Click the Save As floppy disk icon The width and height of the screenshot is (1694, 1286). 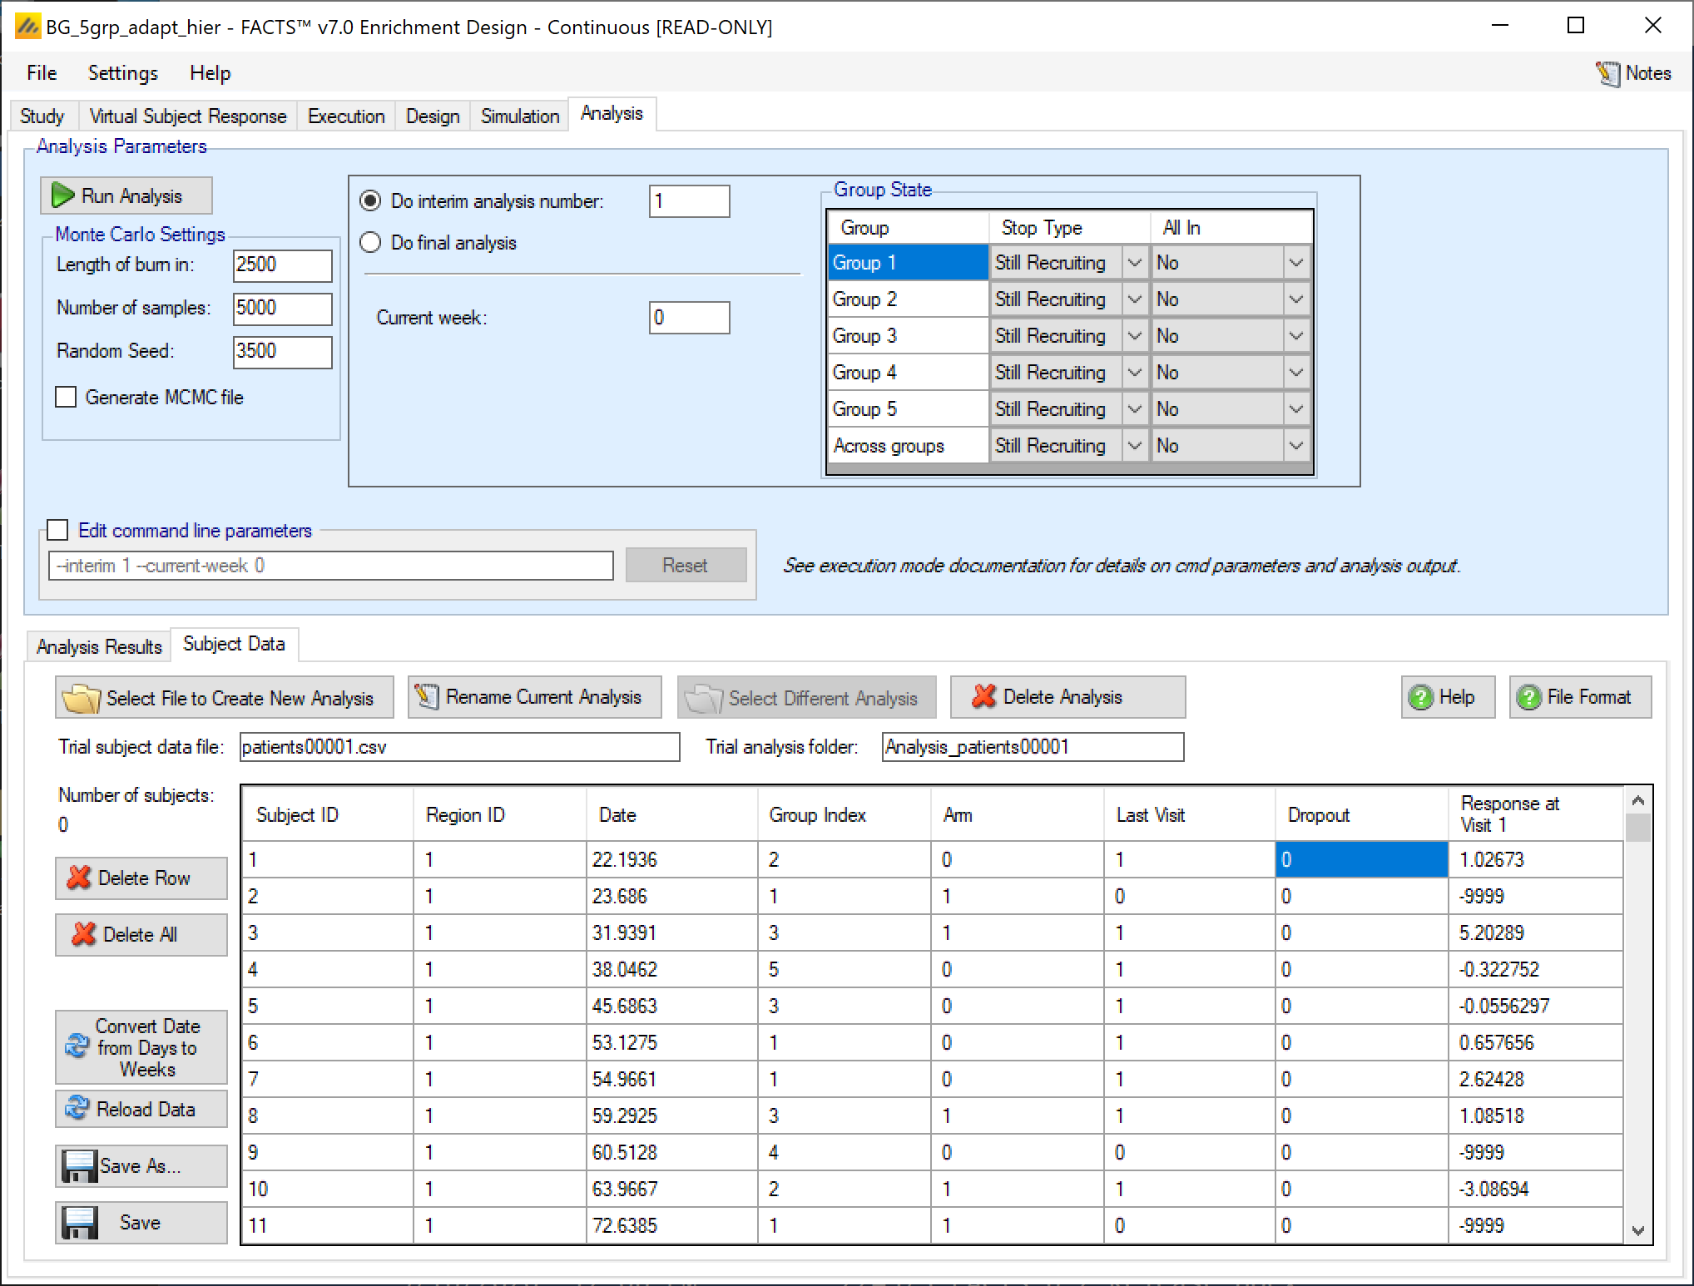click(x=80, y=1166)
